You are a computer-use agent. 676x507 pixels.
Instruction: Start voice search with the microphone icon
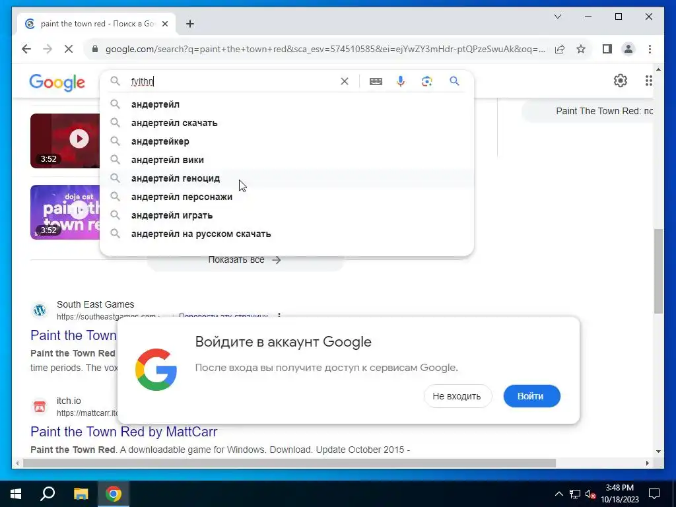tap(401, 81)
